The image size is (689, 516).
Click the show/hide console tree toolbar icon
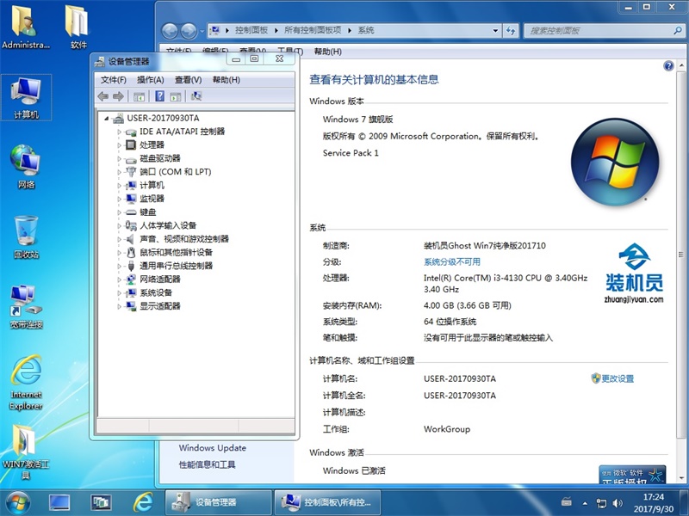(x=140, y=96)
